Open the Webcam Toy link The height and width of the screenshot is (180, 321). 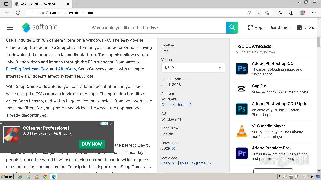click(x=35, y=69)
